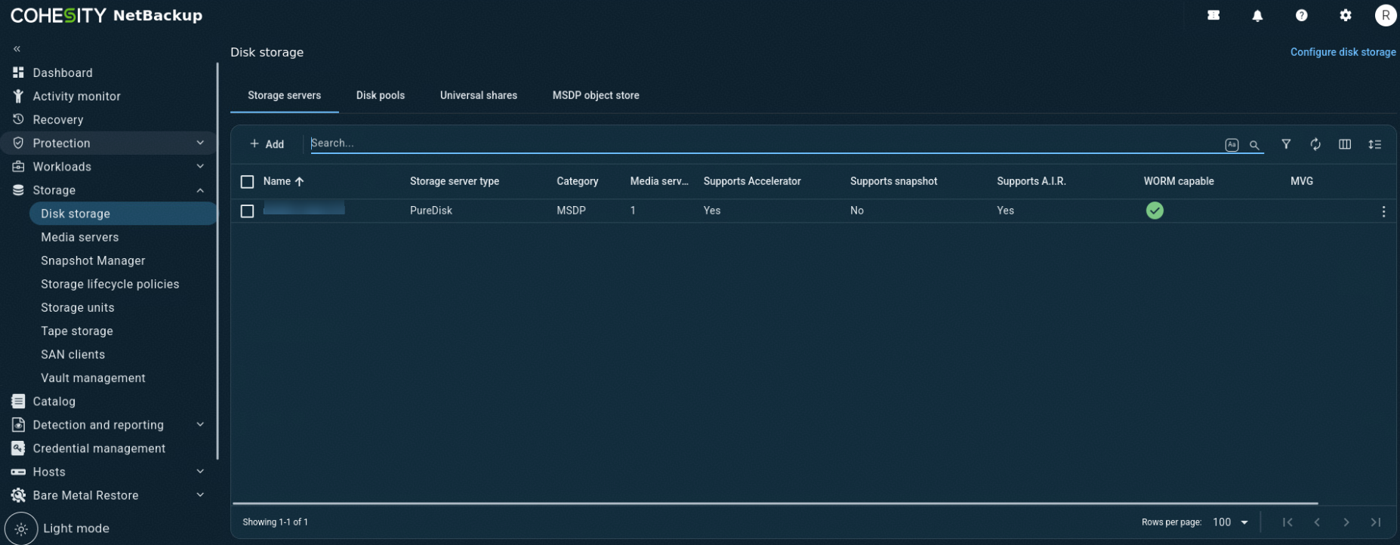1400x545 pixels.
Task: Click the Hosts sidebar icon
Action: (18, 472)
